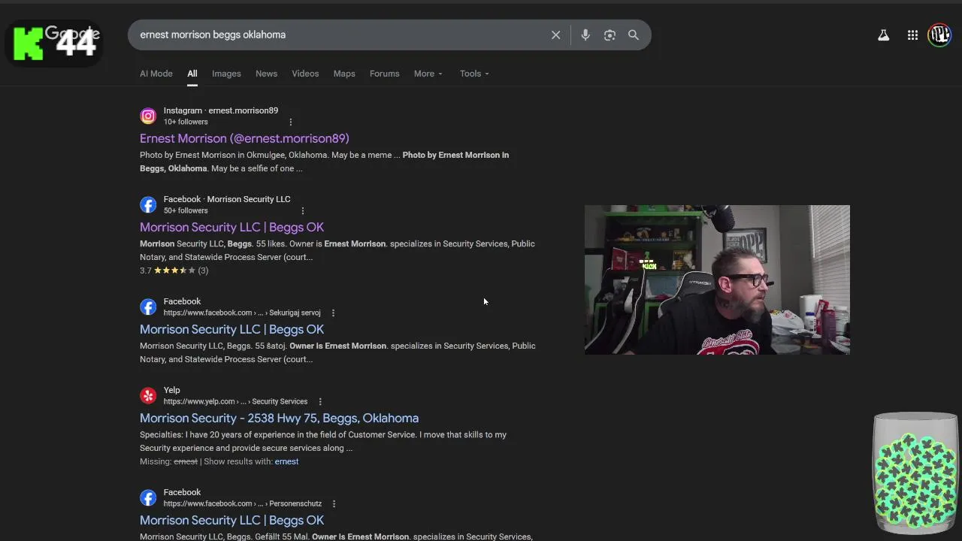The height and width of the screenshot is (541, 962).
Task: Open Search Labs flask icon
Action: (x=884, y=35)
